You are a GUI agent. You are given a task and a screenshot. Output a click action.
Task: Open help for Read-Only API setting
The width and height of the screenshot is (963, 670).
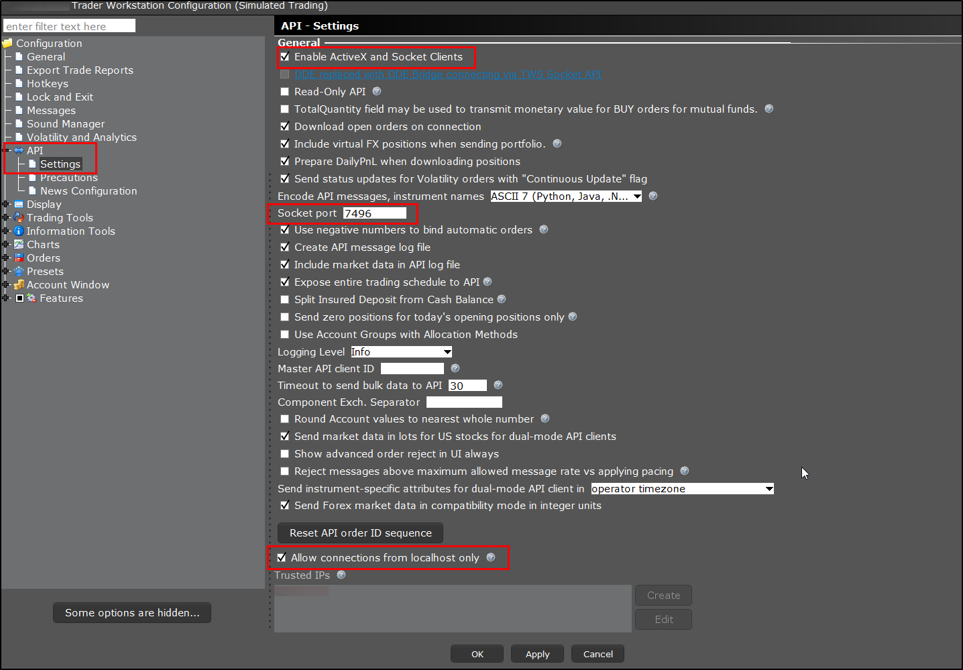[x=377, y=91]
